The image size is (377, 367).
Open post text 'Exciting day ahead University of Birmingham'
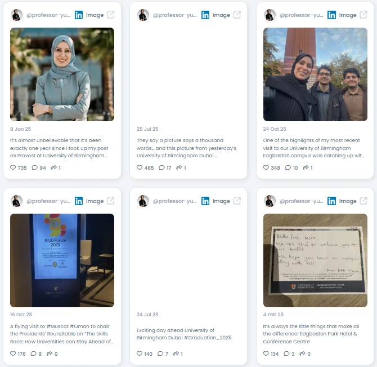[x=184, y=334]
